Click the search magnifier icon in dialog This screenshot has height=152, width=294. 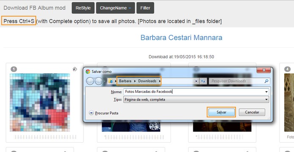(x=266, y=81)
